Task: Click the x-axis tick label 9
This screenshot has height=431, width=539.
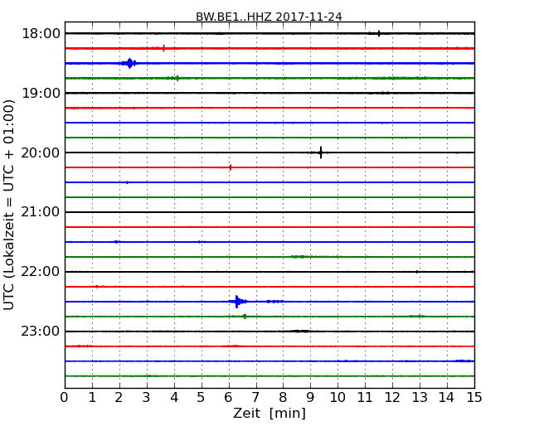Action: tap(310, 397)
